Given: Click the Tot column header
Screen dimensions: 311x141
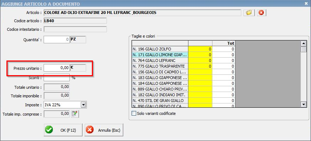Looking at the screenshot, I should pyautogui.click(x=224, y=43).
